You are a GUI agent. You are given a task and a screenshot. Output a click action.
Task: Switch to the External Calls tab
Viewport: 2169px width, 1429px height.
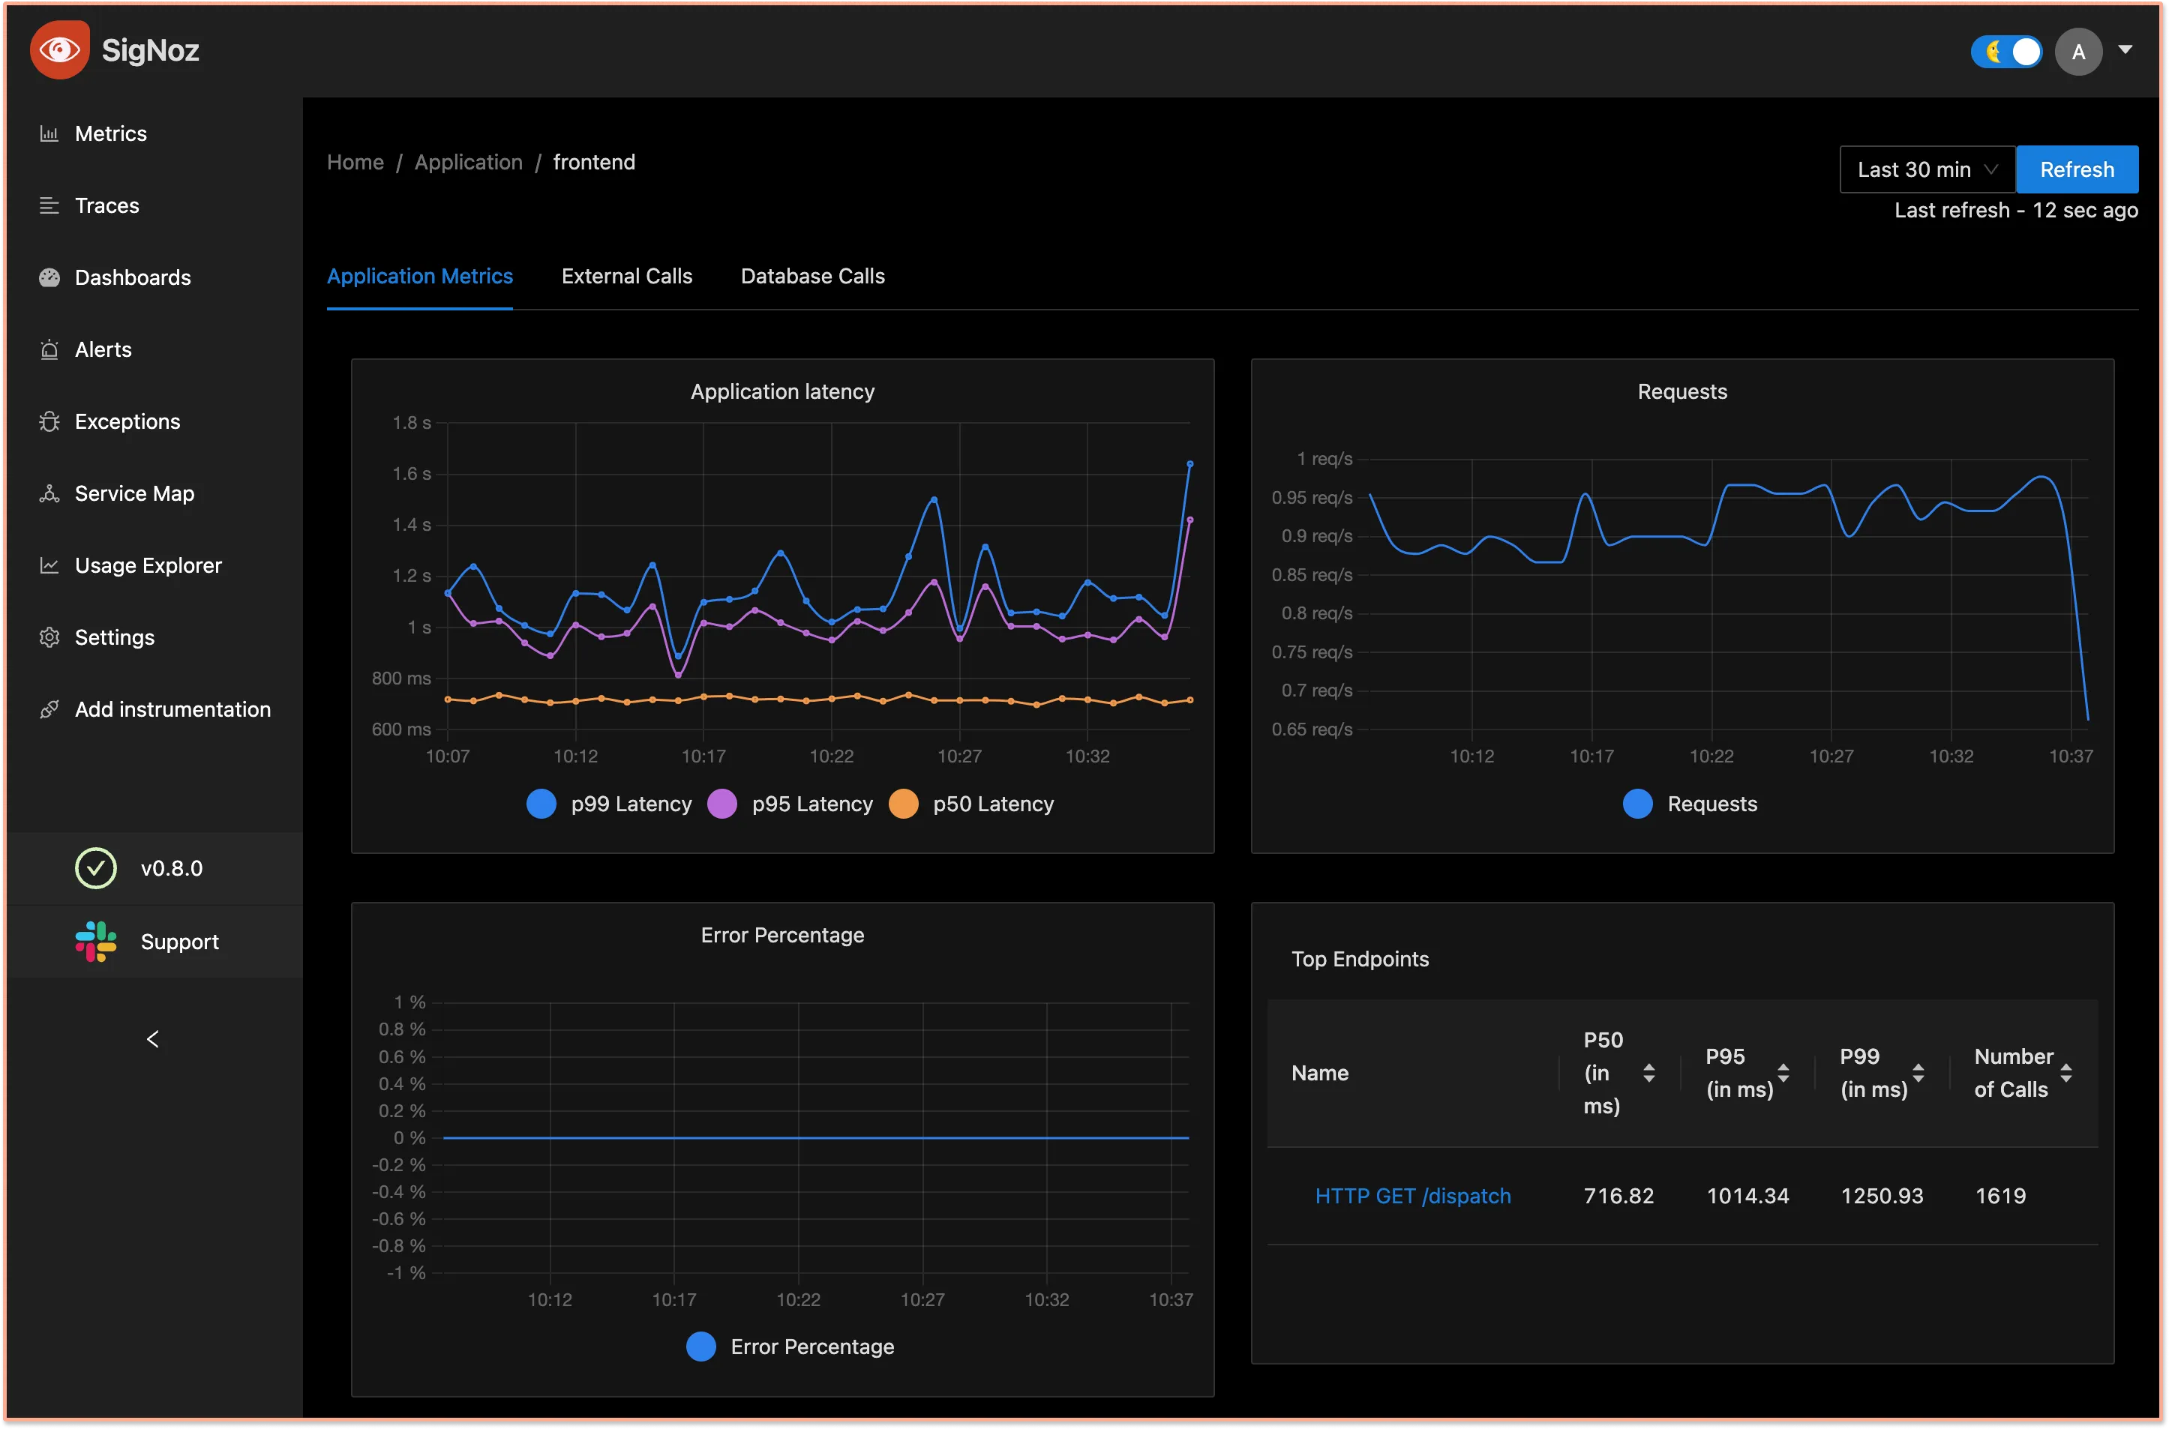pos(627,276)
